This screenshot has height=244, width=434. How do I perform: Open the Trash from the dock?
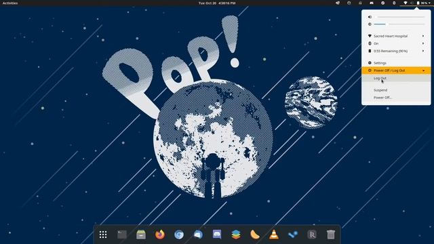(331, 235)
